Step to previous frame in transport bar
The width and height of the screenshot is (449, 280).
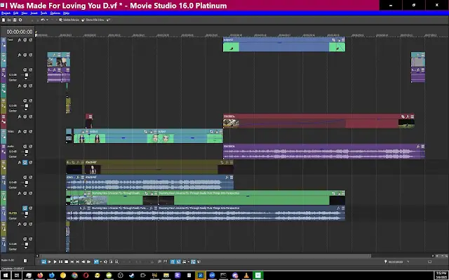(x=83, y=262)
